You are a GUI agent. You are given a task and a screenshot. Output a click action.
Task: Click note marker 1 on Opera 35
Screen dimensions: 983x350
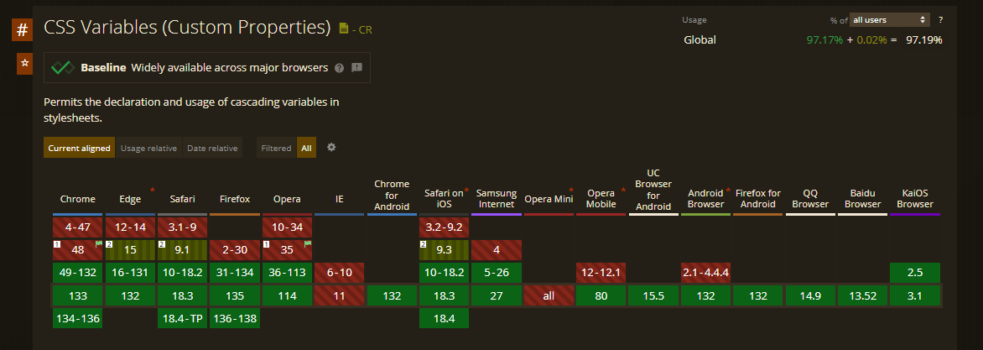pos(266,244)
